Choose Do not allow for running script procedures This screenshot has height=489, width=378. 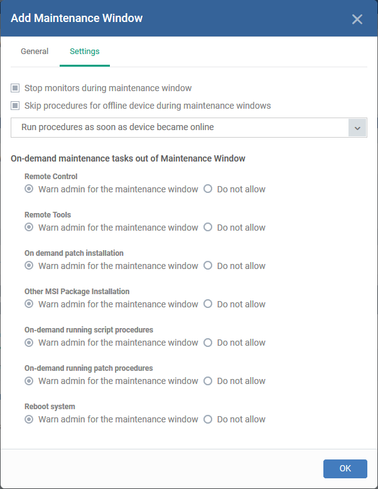click(208, 343)
